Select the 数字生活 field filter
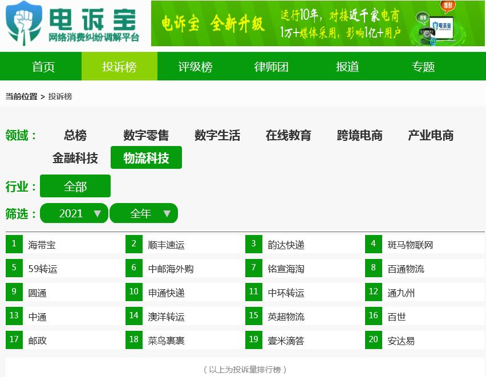 point(217,135)
